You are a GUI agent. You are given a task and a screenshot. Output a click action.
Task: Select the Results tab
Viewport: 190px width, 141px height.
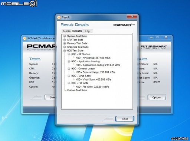pyautogui.click(x=77, y=31)
